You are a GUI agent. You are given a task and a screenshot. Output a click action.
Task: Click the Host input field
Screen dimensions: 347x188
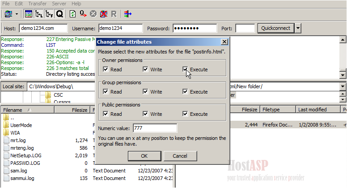click(x=43, y=28)
